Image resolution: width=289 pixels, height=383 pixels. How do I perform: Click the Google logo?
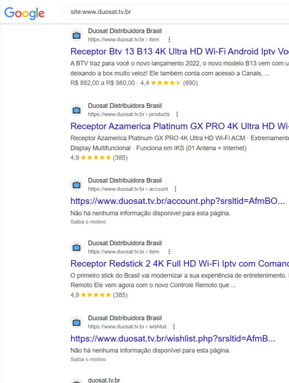tap(24, 13)
